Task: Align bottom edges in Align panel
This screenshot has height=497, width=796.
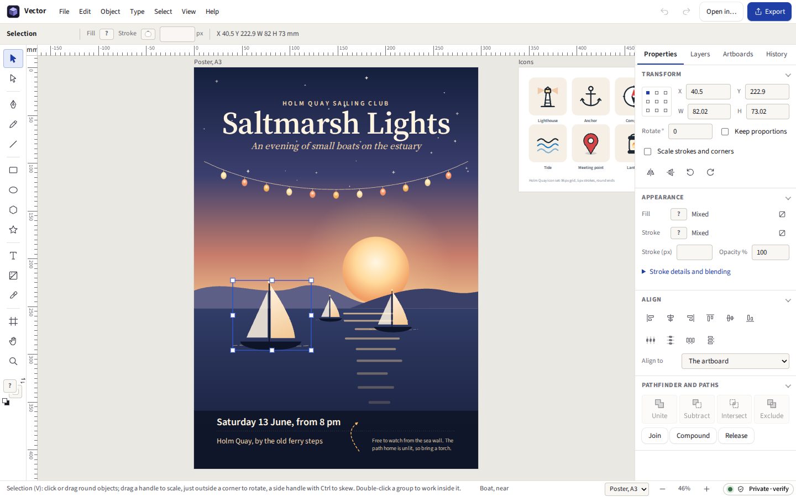Action: click(x=750, y=318)
